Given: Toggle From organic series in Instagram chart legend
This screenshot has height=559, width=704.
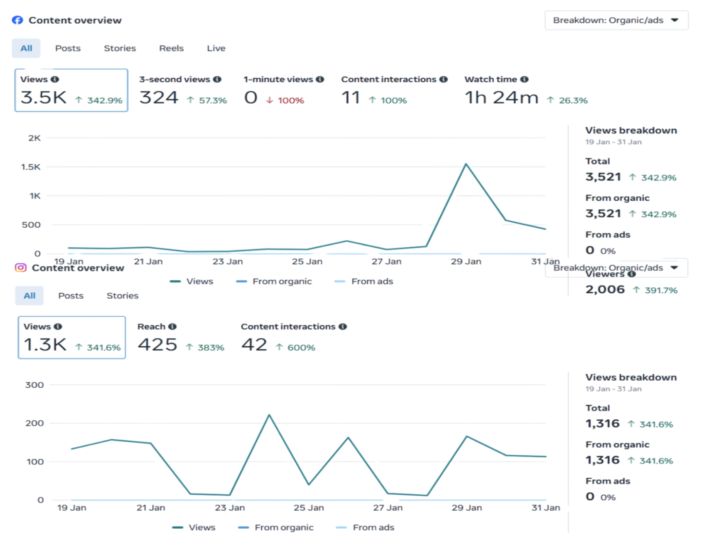Looking at the screenshot, I should [x=276, y=527].
